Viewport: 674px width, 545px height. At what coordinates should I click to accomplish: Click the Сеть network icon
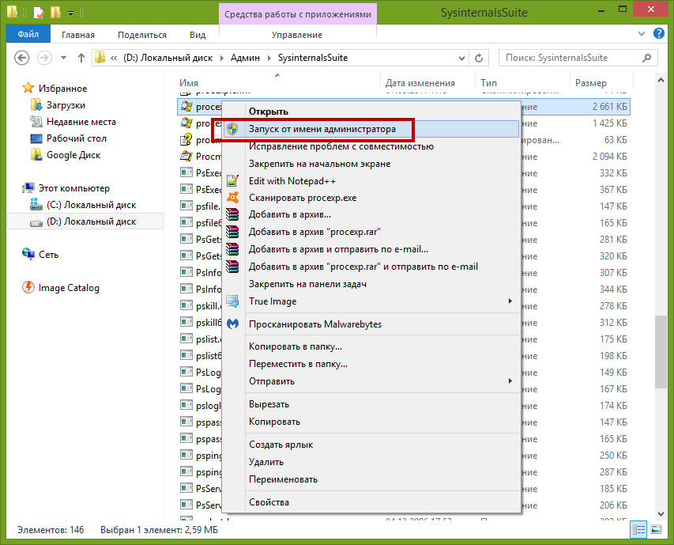[28, 254]
